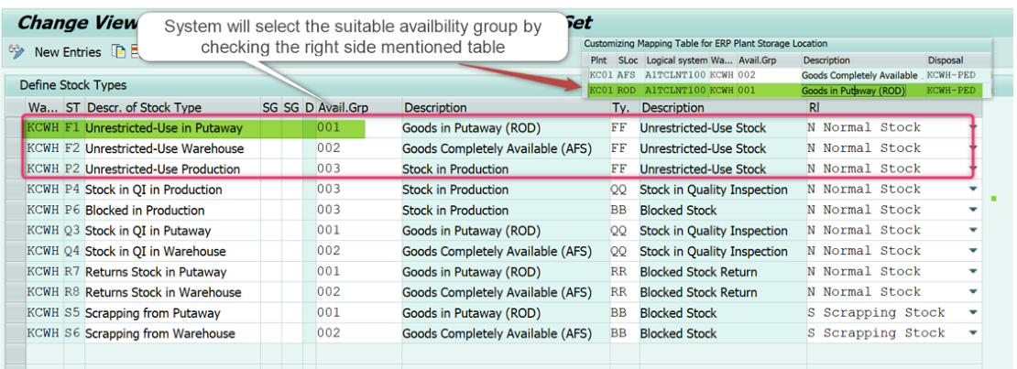This screenshot has width=1017, height=369.
Task: Click the New Entries button
Action: tap(67, 52)
